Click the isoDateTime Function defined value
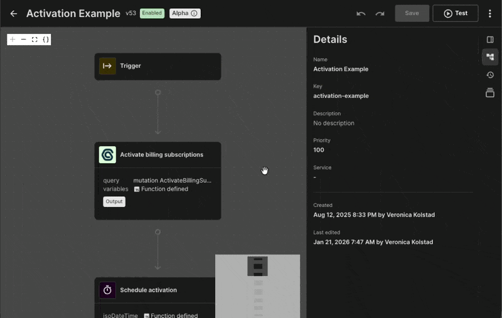Image resolution: width=502 pixels, height=318 pixels. (171, 315)
